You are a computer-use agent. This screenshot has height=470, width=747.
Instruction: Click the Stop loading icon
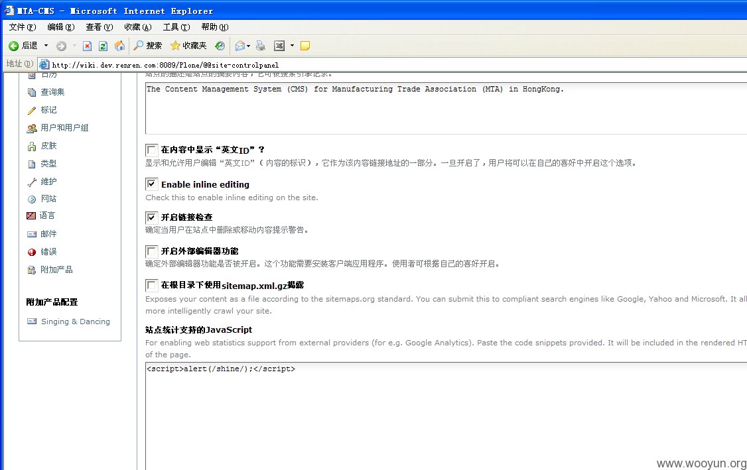[87, 46]
